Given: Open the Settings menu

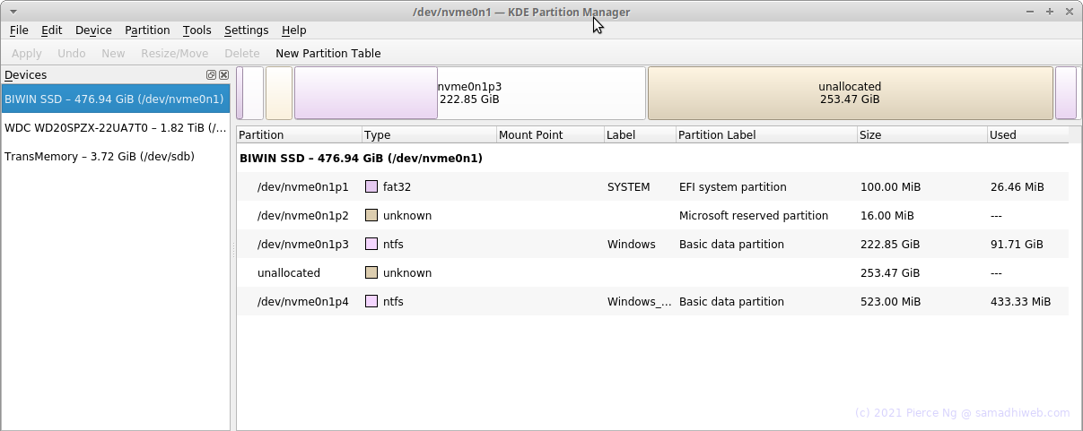Looking at the screenshot, I should coord(246,30).
